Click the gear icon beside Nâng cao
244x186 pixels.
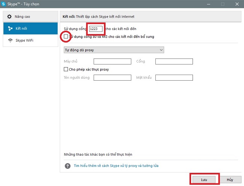(9, 16)
